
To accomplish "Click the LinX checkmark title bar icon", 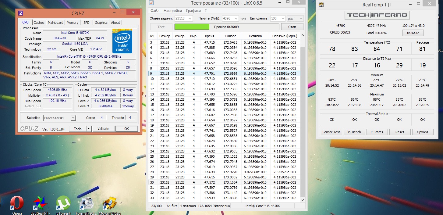I will pos(151,3).
